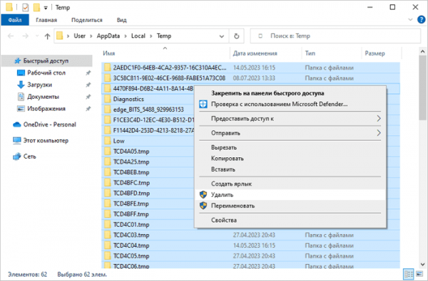This screenshot has height=281, width=428.
Task: Refresh the Temp folder view
Action: (x=236, y=36)
